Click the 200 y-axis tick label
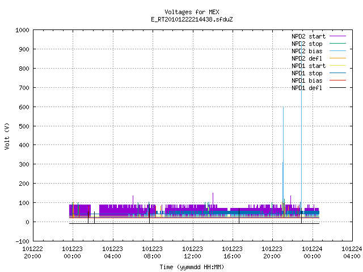Viewport: 363px width, 272px height. pyautogui.click(x=24, y=184)
